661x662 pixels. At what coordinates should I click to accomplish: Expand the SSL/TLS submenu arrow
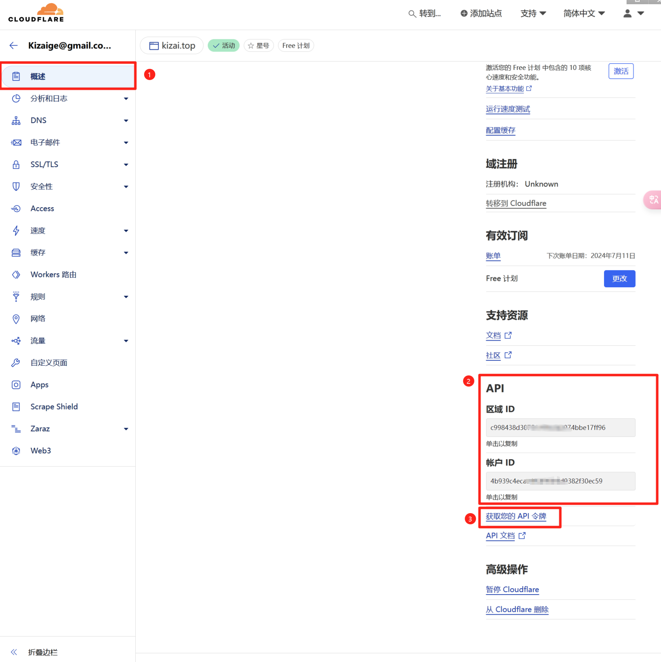(x=126, y=165)
